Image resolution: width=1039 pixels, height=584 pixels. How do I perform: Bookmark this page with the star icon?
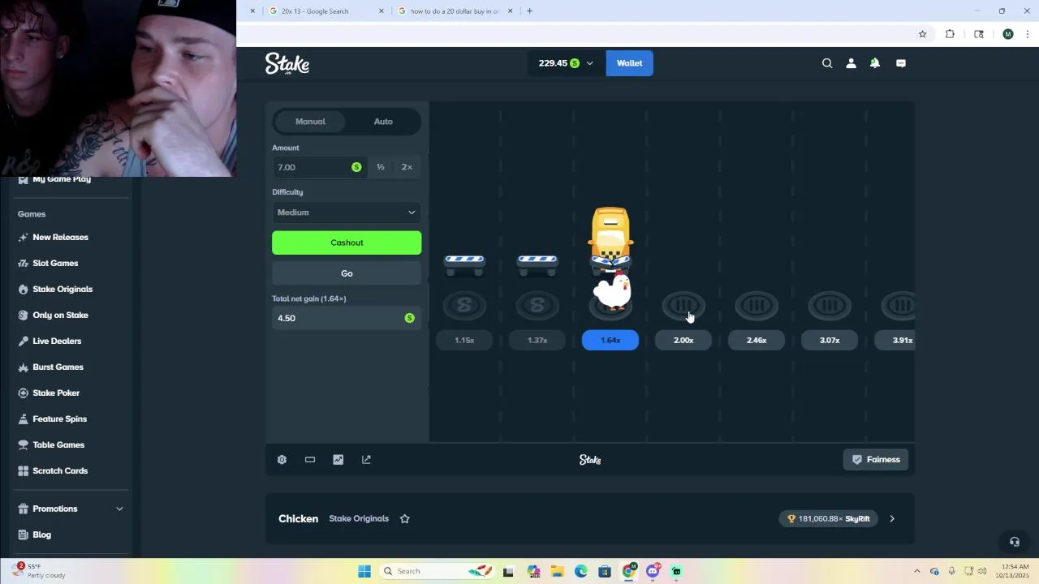pyautogui.click(x=923, y=34)
